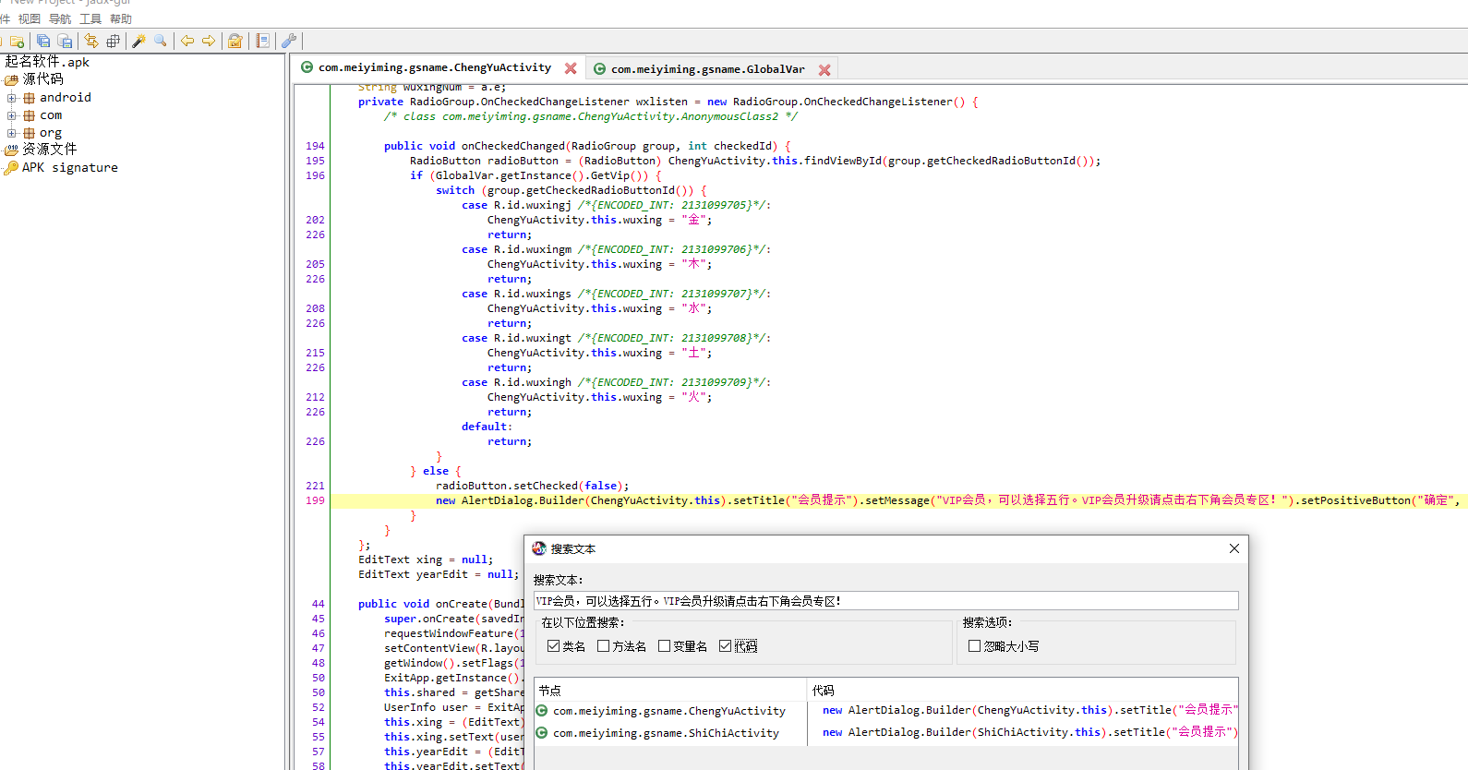Select the 起名软件.apk root node
1468x770 pixels.
47,62
